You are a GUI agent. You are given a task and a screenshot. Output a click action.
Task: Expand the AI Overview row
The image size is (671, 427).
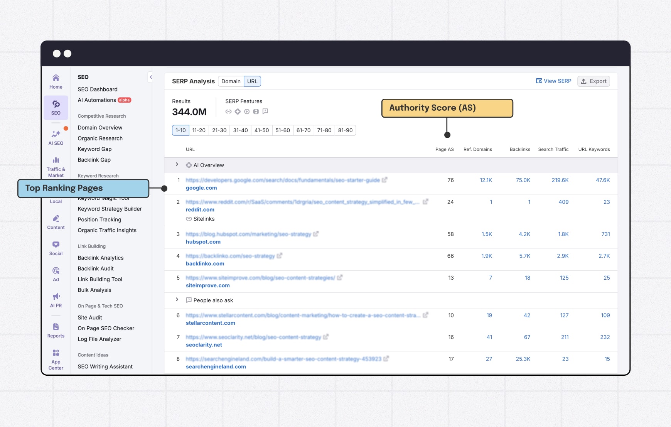(x=177, y=164)
